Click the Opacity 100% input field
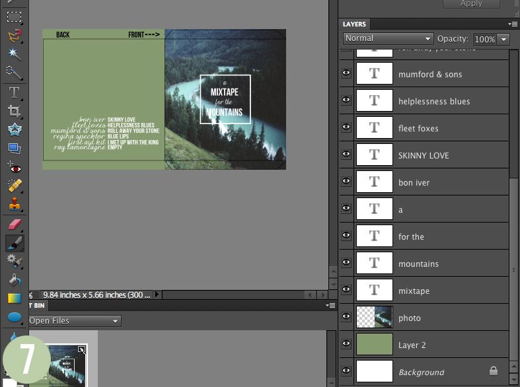This screenshot has width=520, height=387. (485, 39)
